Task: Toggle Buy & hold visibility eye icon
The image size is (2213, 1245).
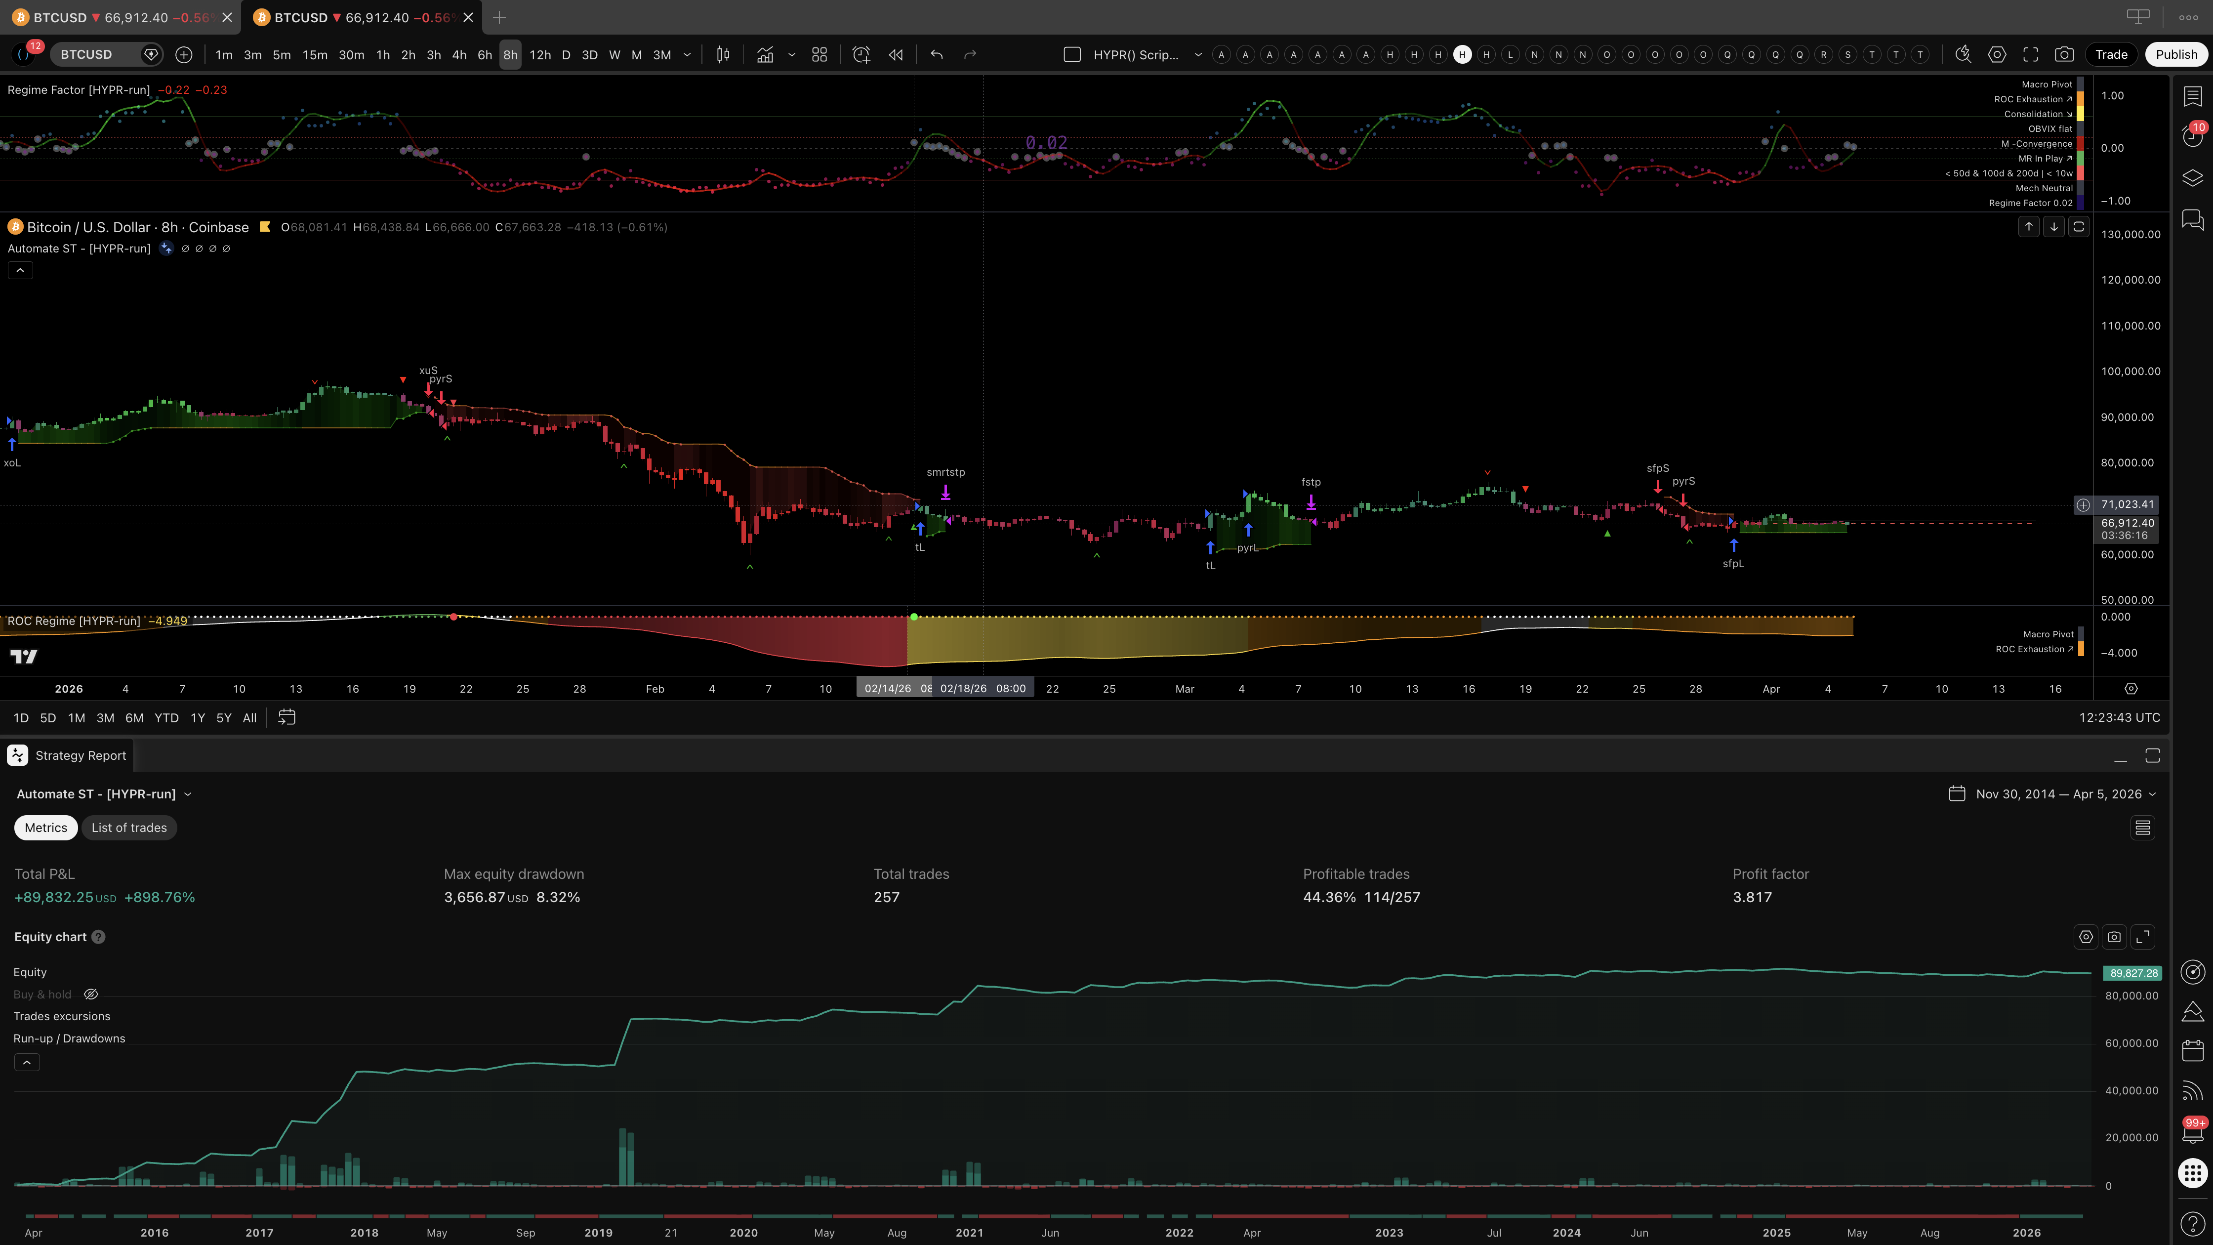Action: (x=91, y=994)
